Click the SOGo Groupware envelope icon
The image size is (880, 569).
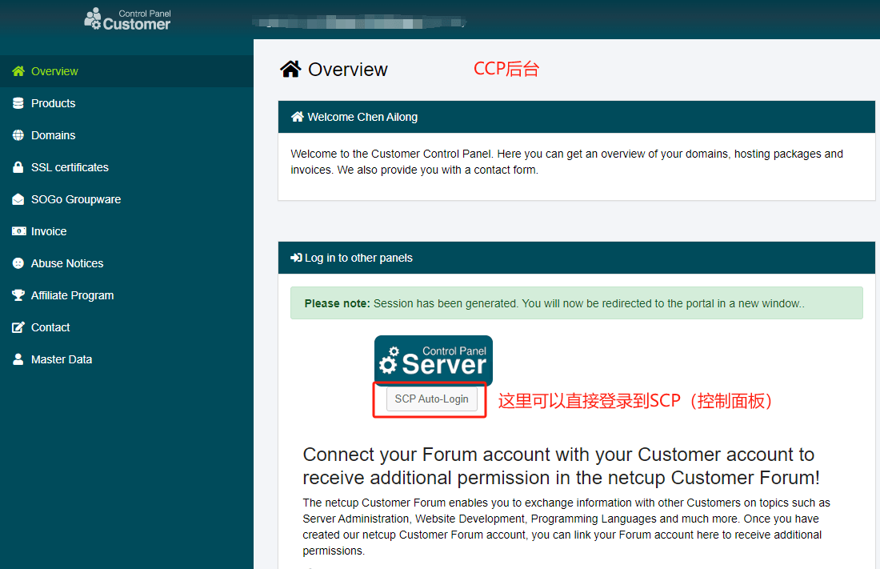click(18, 199)
